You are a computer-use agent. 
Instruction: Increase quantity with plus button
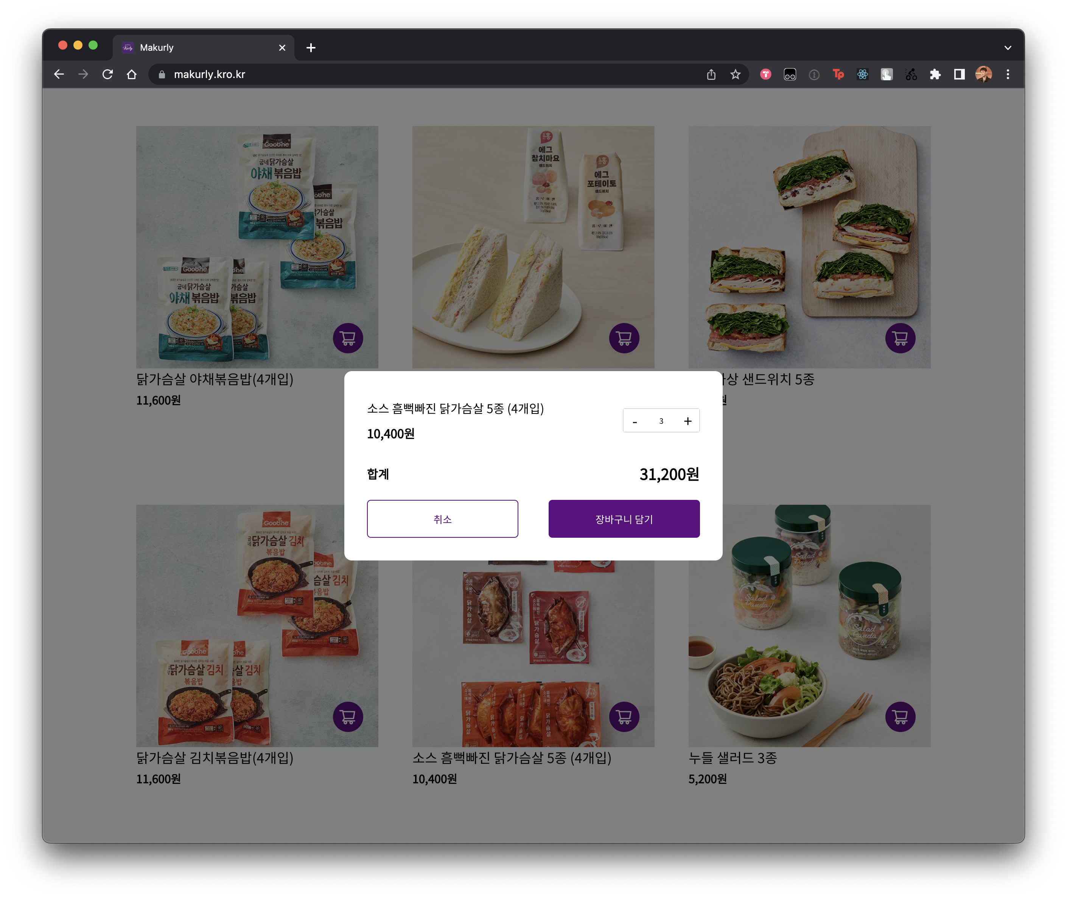pyautogui.click(x=687, y=421)
